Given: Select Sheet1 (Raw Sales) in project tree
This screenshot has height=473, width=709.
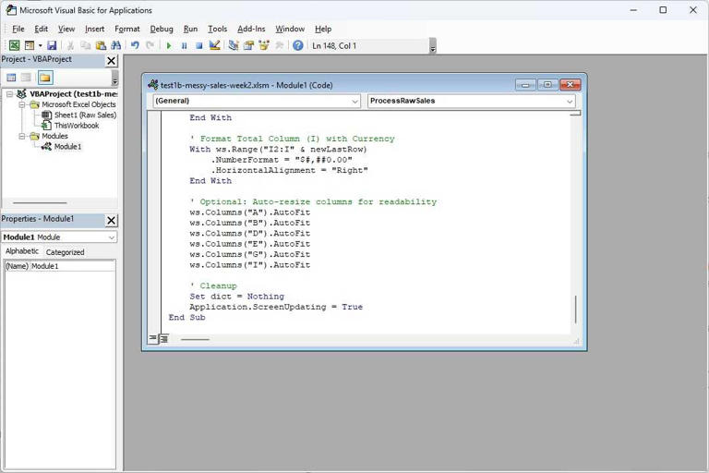Looking at the screenshot, I should [x=85, y=115].
